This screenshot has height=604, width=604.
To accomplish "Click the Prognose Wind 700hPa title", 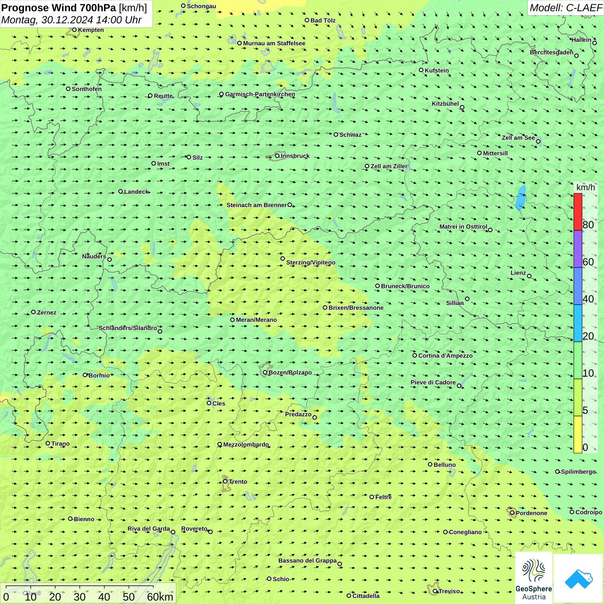I will coord(59,8).
